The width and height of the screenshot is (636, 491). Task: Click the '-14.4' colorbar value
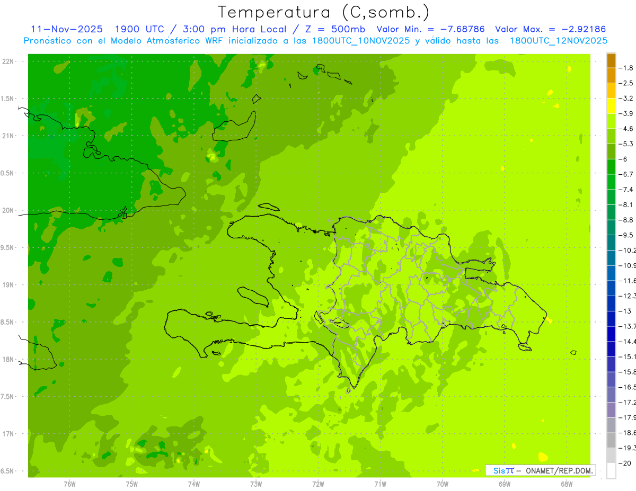[627, 342]
